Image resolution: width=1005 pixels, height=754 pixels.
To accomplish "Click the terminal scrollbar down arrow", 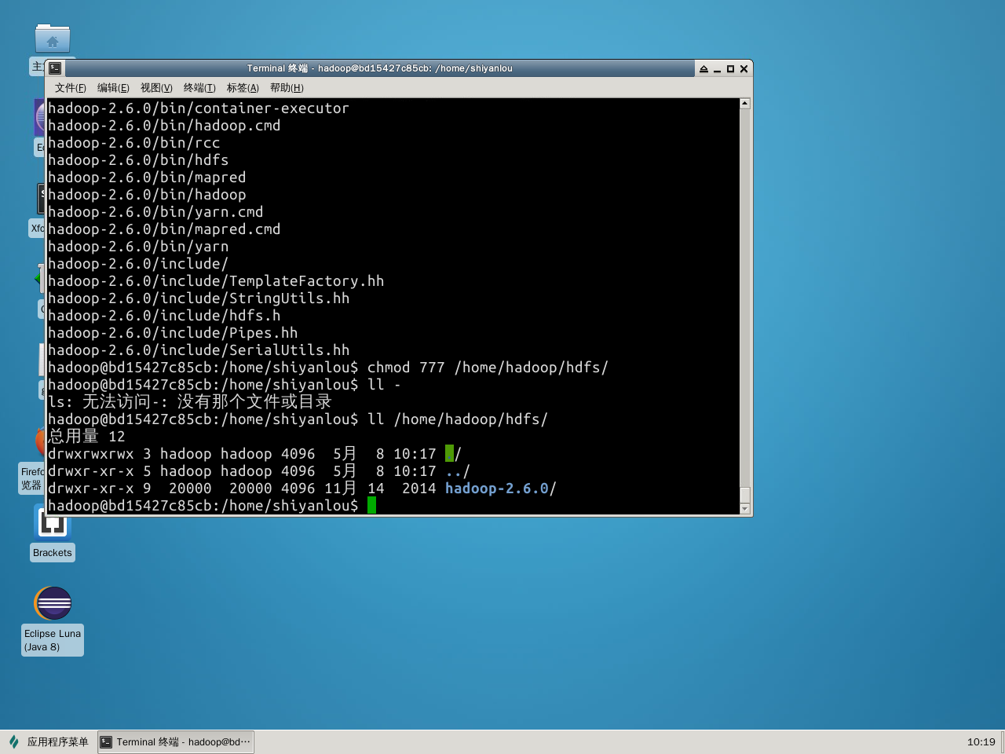I will point(745,509).
